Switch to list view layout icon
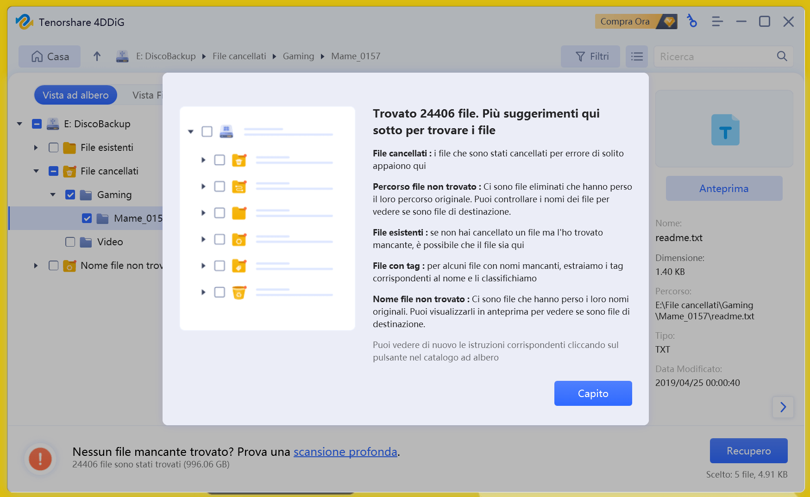Image resolution: width=810 pixels, height=497 pixels. (x=637, y=56)
